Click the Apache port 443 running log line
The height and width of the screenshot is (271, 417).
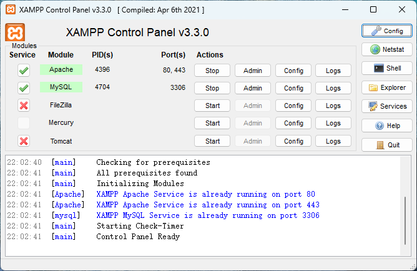(208, 205)
